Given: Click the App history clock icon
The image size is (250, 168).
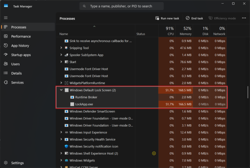Looking at the screenshot, I should click(x=6, y=45).
